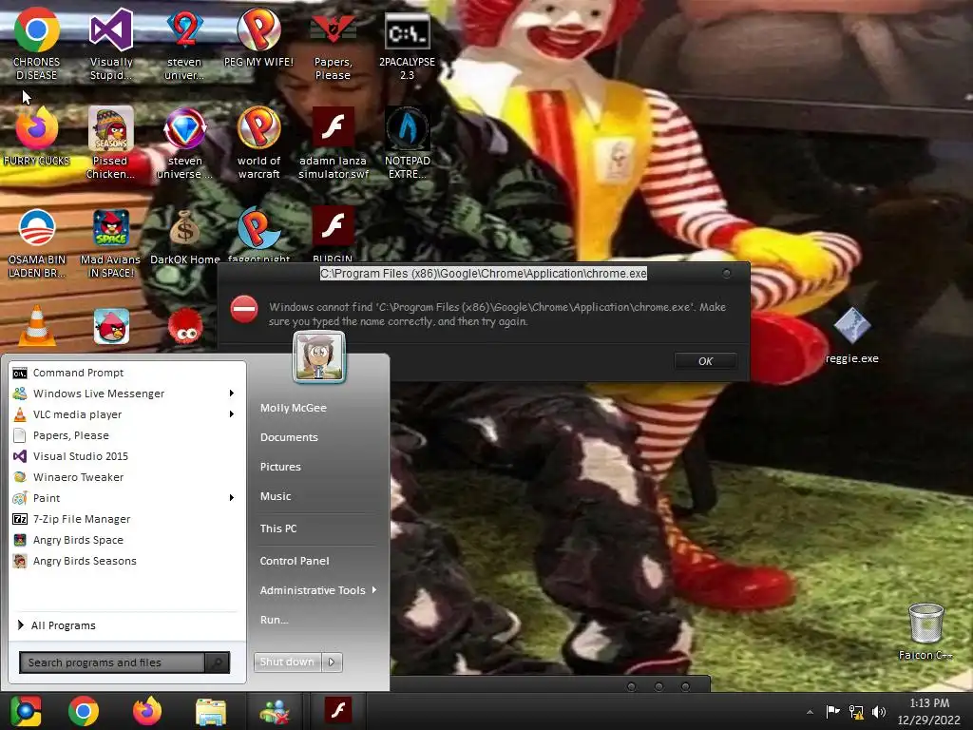Select the red fuzzy creature desktop icon
Screen dimensions: 973x730
[x=185, y=327]
